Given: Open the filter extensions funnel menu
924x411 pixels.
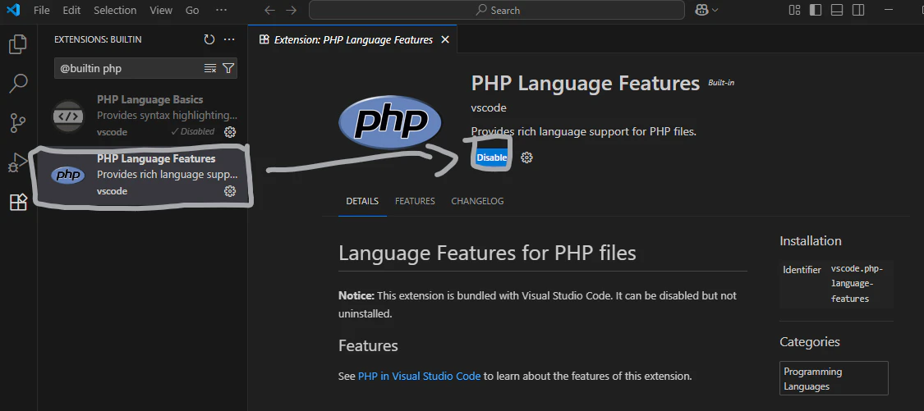Looking at the screenshot, I should pos(228,68).
